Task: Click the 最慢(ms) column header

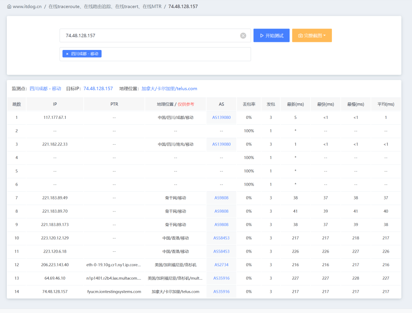Action: click(356, 104)
